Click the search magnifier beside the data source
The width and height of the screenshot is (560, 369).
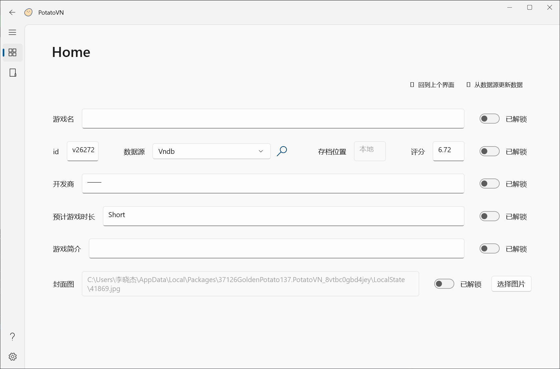[x=282, y=151]
